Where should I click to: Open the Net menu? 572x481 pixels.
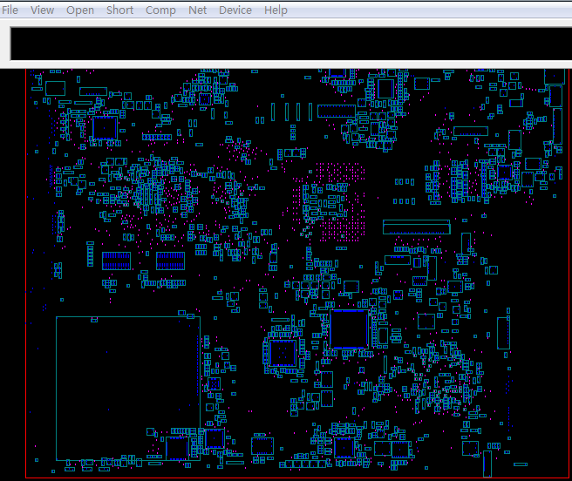(197, 10)
